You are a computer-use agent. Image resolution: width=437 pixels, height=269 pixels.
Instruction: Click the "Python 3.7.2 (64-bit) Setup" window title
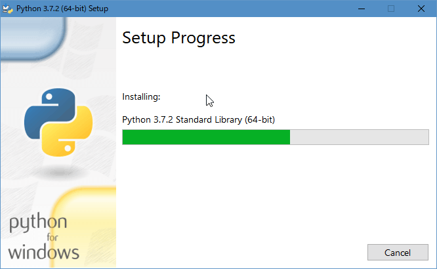[62, 9]
